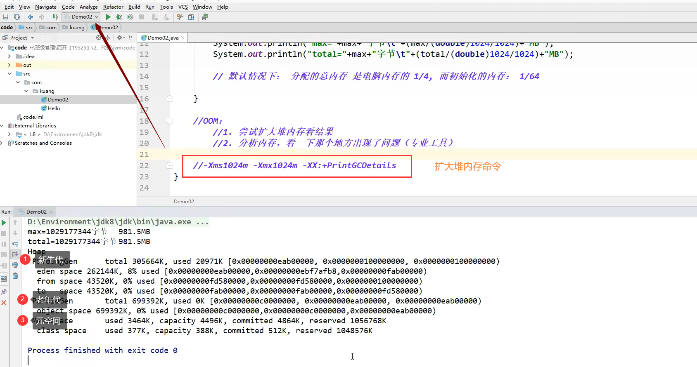Toggle Scroll to End in the Run console
Screen dimensions: 697x367
click(15, 254)
